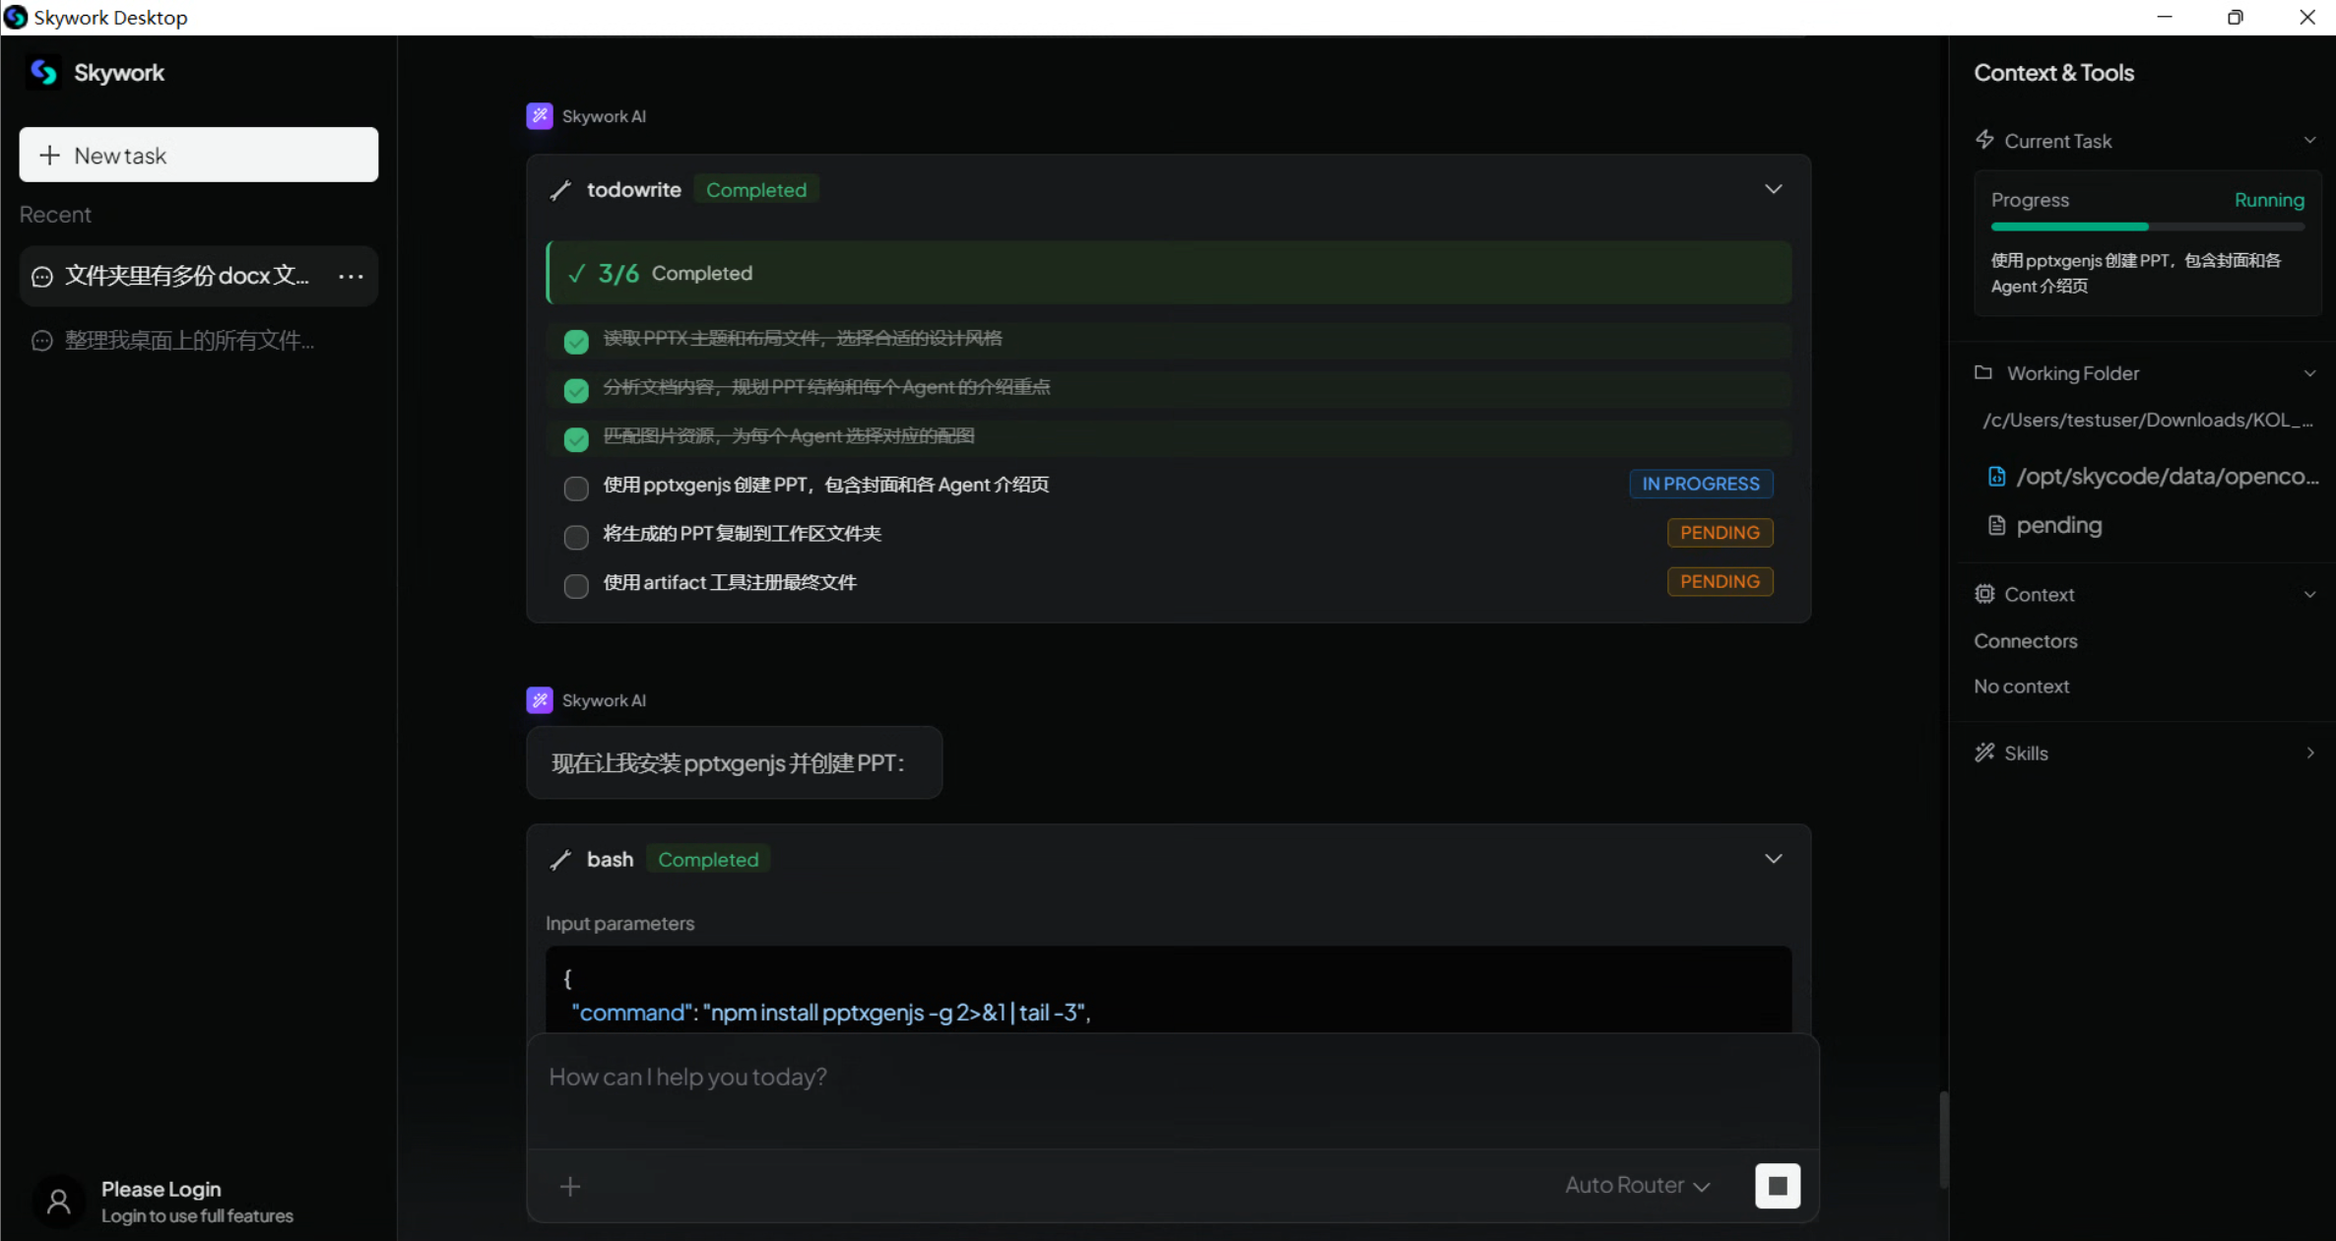The width and height of the screenshot is (2336, 1241).
Task: Click the green task progress bar
Action: 2068,227
